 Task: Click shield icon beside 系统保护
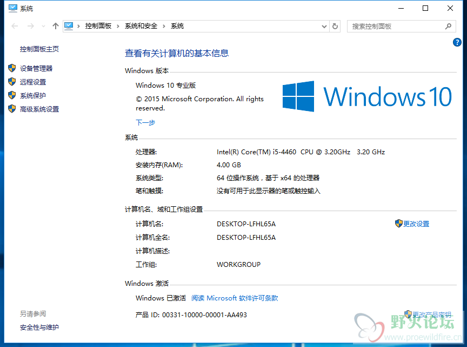(12, 95)
